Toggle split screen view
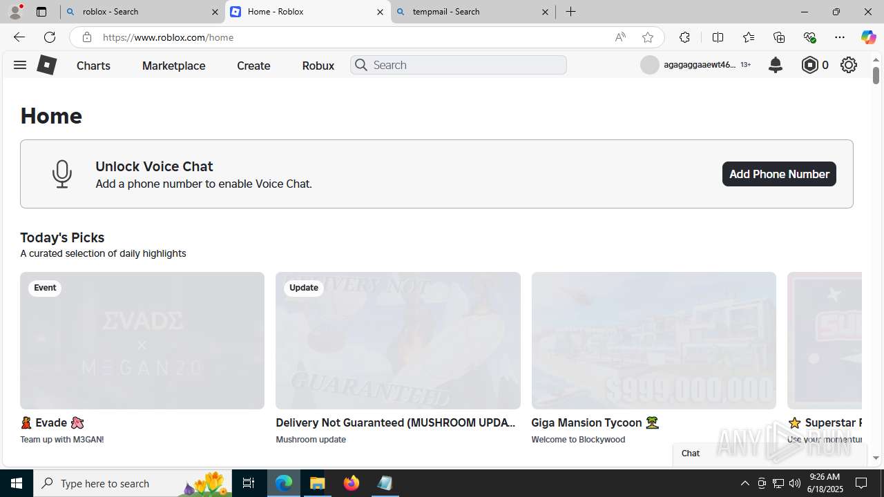 click(718, 37)
